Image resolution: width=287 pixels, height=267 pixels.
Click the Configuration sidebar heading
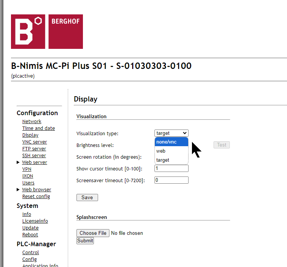tap(37, 113)
